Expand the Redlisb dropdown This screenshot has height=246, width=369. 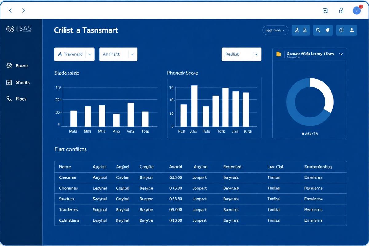click(241, 54)
